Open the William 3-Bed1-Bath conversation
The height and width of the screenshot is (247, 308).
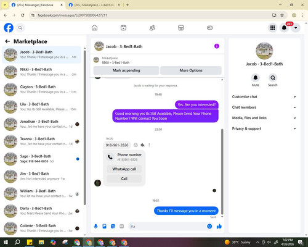point(41,193)
